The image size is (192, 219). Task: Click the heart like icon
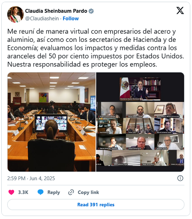pyautogui.click(x=11, y=192)
